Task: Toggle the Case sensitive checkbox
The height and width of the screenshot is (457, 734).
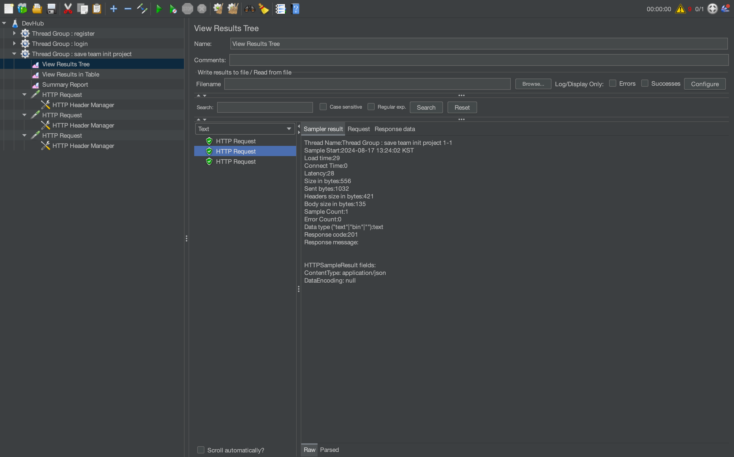Action: tap(323, 107)
